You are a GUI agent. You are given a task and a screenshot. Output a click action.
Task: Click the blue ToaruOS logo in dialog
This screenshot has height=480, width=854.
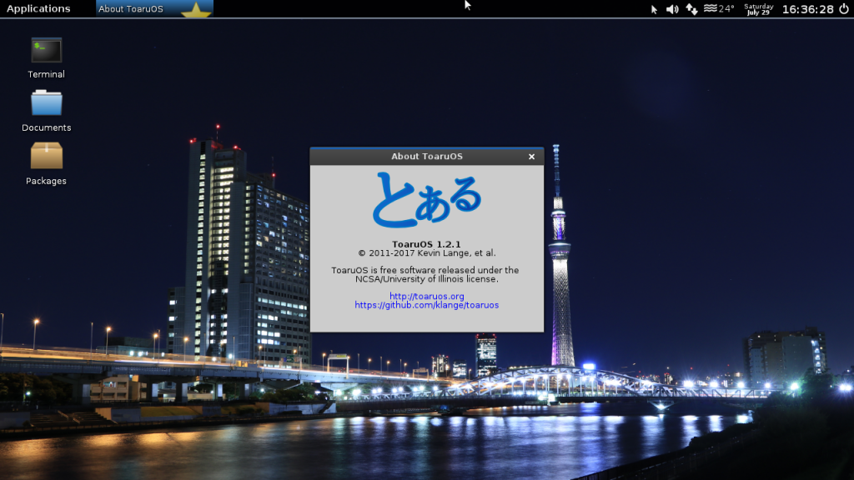coord(426,200)
